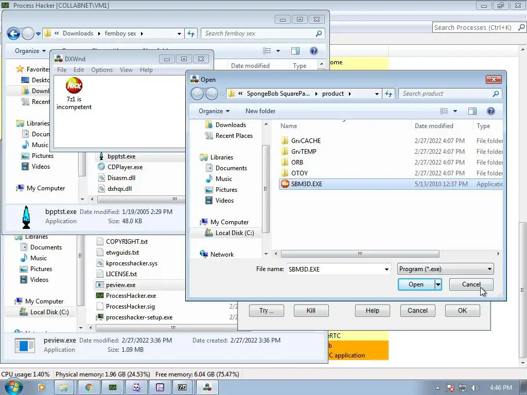The image size is (527, 395).
Task: Refresh the product folder in Open dialog
Action: click(389, 94)
